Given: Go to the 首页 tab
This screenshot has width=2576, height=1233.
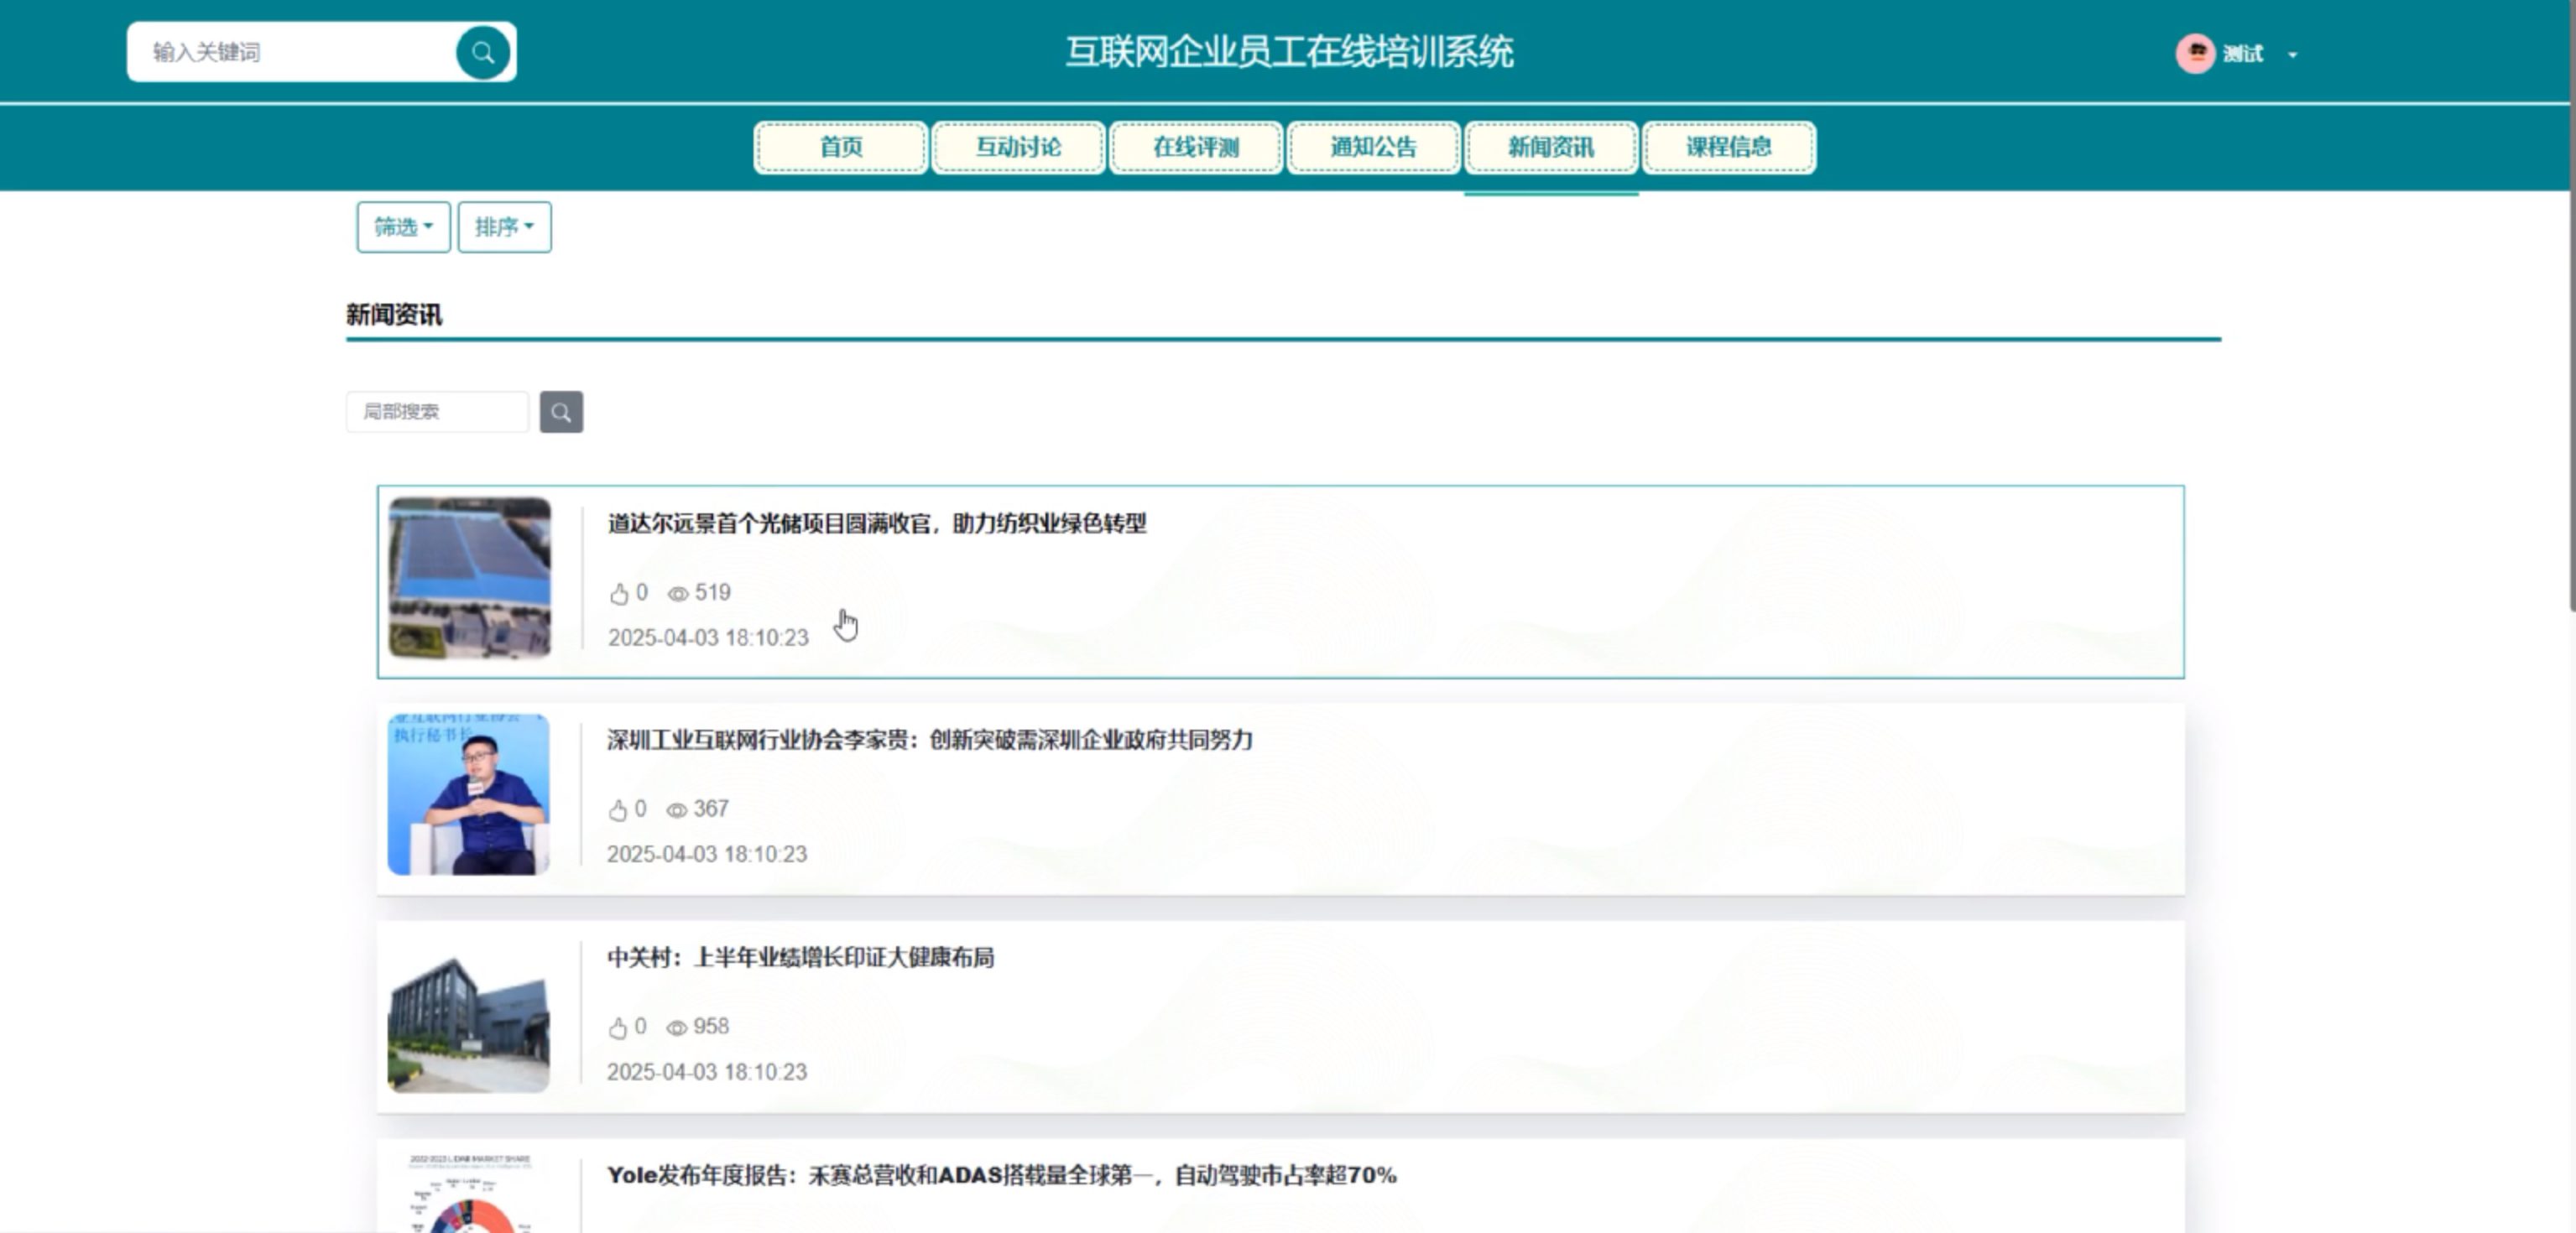Looking at the screenshot, I should 840,147.
